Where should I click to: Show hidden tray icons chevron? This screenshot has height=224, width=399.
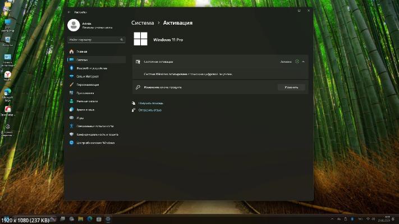[332, 219]
